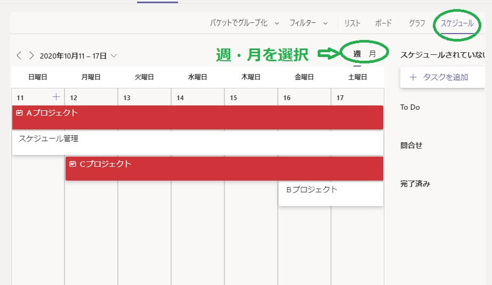Image resolution: width=492 pixels, height=285 pixels.
Task: Select the スケジュール tab
Action: pos(457,23)
